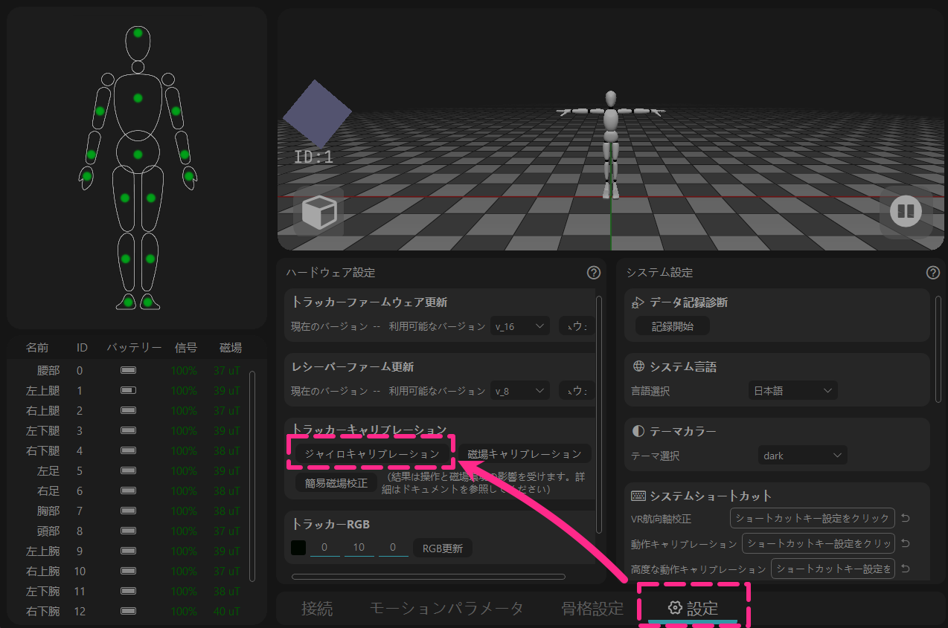
Task: Click the 100% signal value in 胸部 row
Action: 184,511
